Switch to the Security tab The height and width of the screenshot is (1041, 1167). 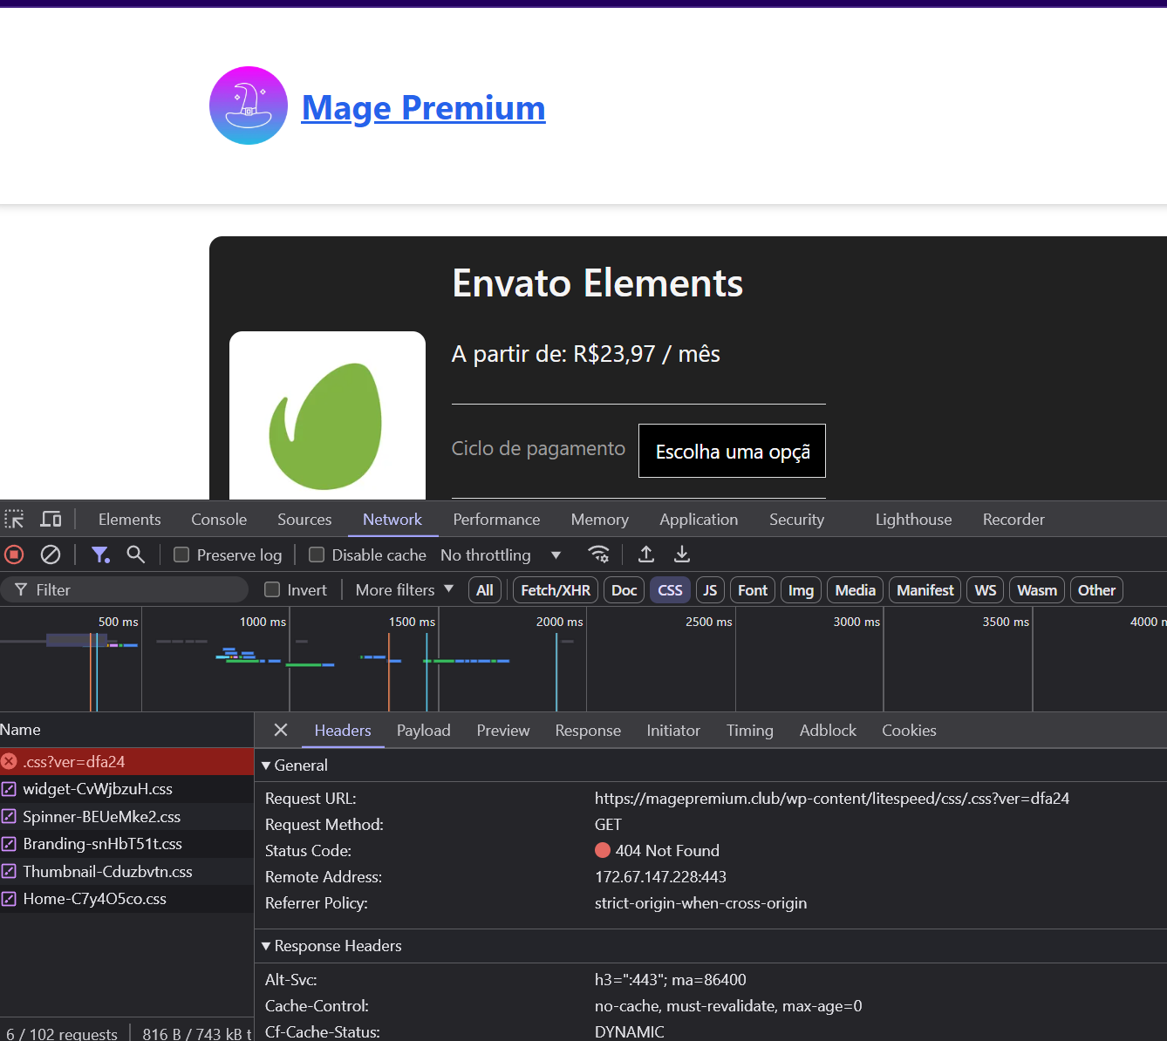pyautogui.click(x=796, y=520)
